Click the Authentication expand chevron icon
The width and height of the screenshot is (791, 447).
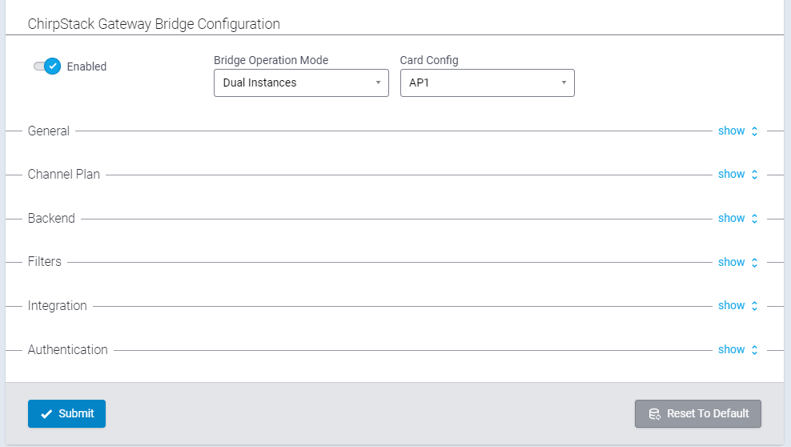[755, 349]
